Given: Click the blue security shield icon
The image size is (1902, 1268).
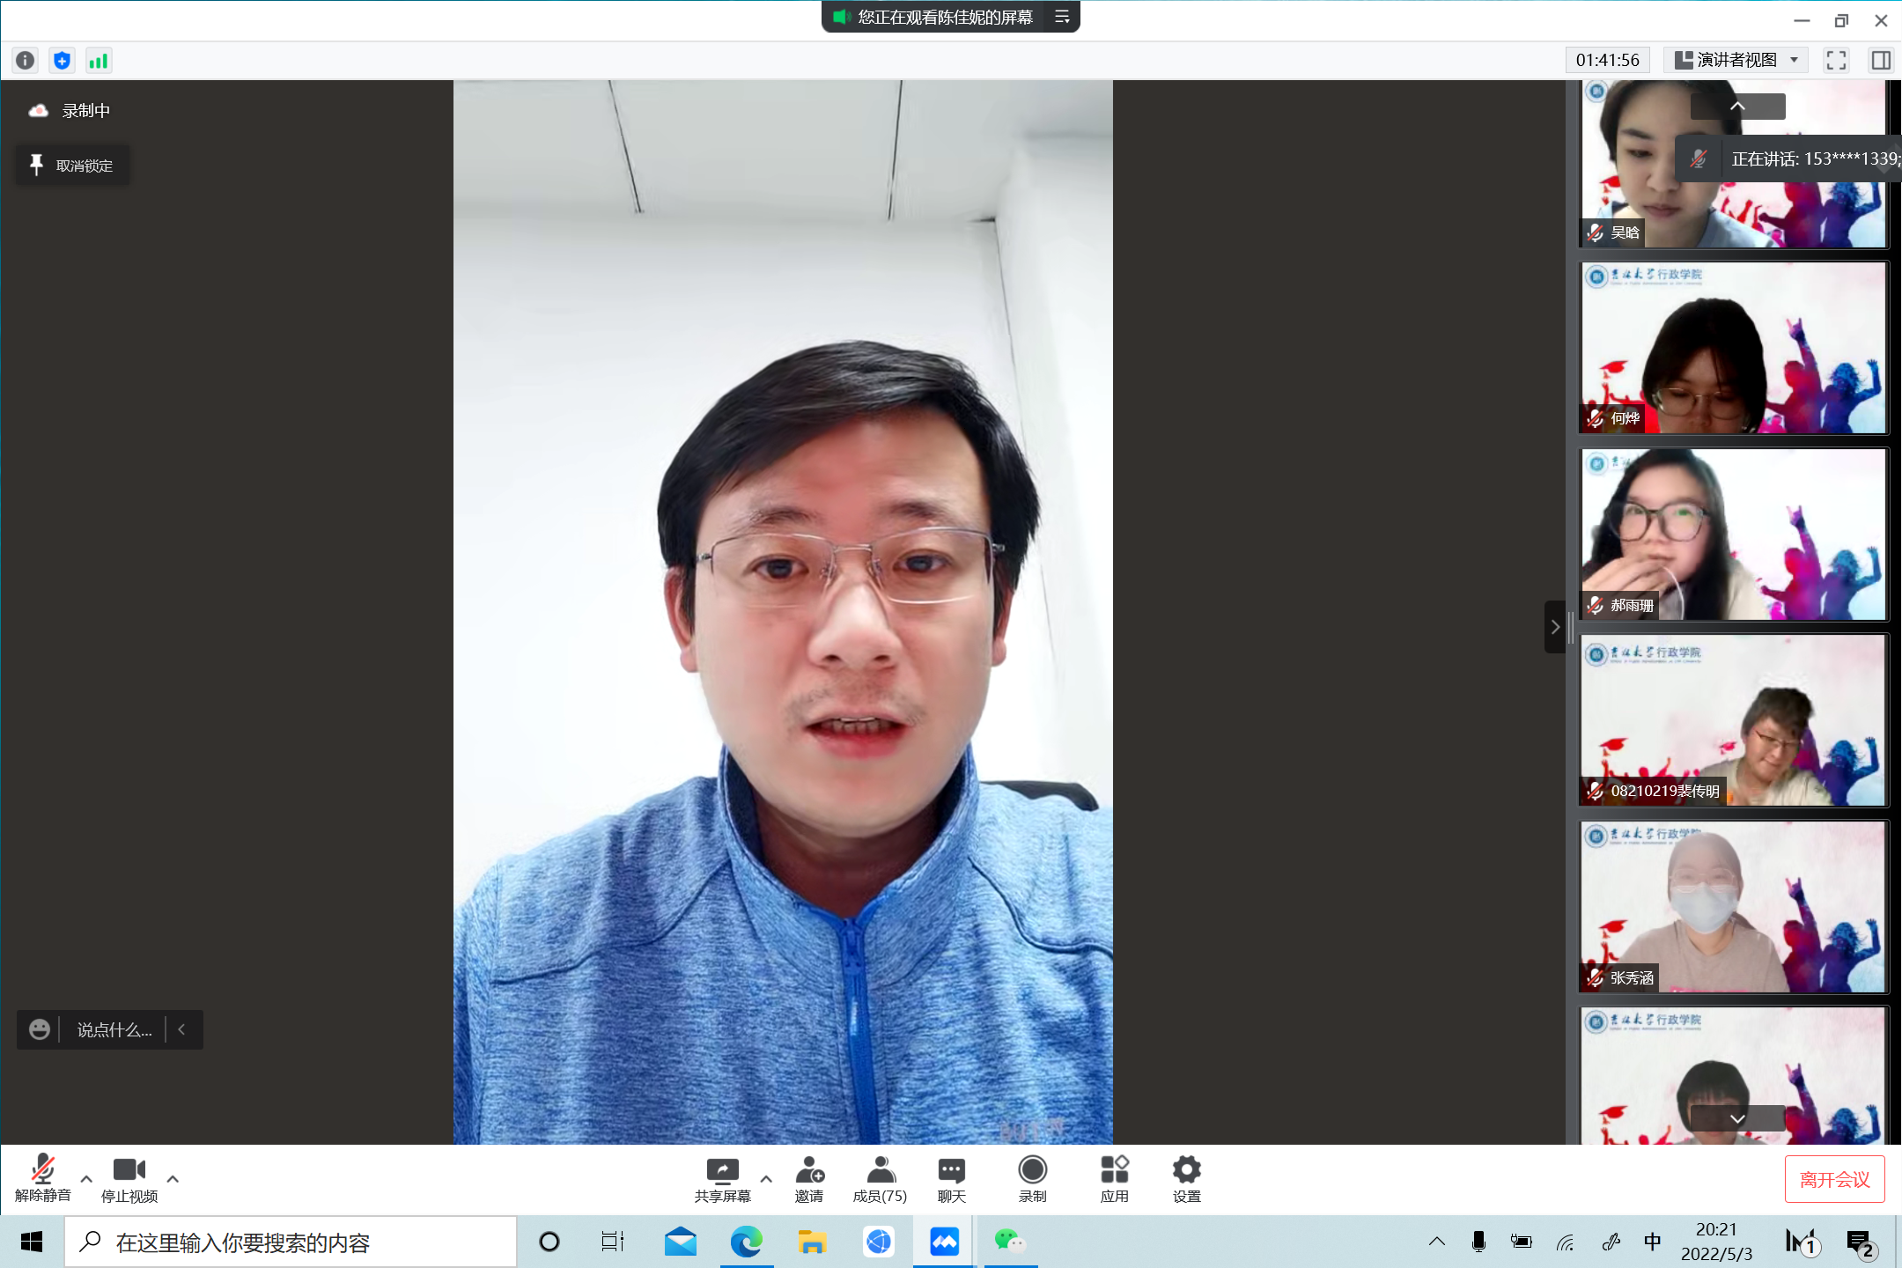Looking at the screenshot, I should point(62,60).
